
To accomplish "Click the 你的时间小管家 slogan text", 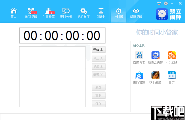I will pyautogui.click(x=157, y=32).
